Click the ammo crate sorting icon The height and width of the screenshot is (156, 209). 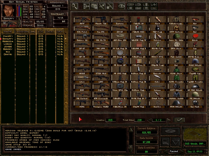click(x=94, y=6)
